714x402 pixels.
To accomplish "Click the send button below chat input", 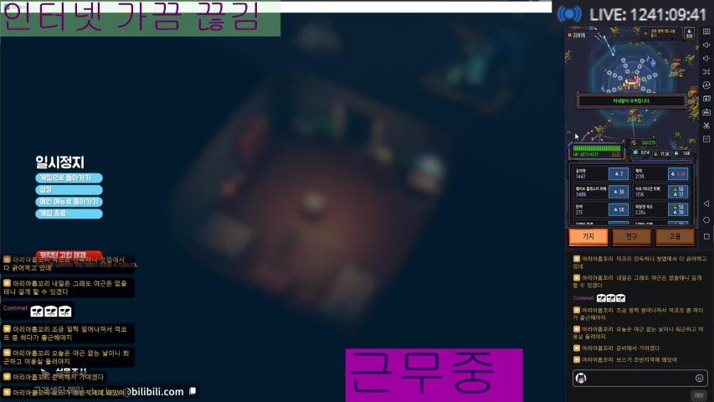I will click(x=699, y=394).
